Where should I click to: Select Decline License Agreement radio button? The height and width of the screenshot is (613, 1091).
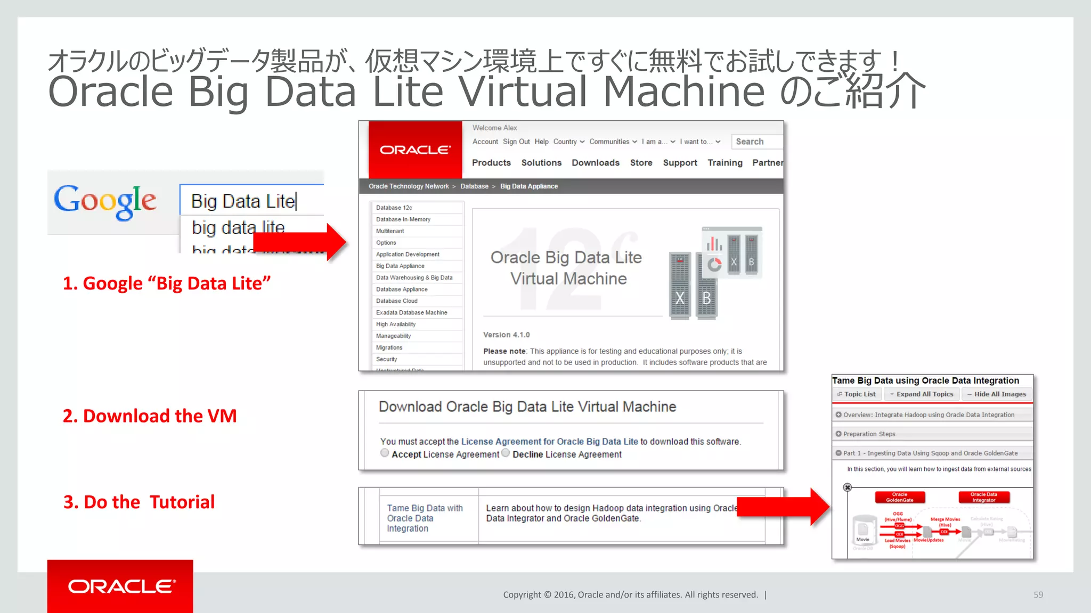coord(506,453)
